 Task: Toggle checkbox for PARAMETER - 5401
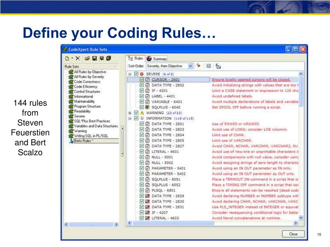pyautogui.click(x=142, y=168)
